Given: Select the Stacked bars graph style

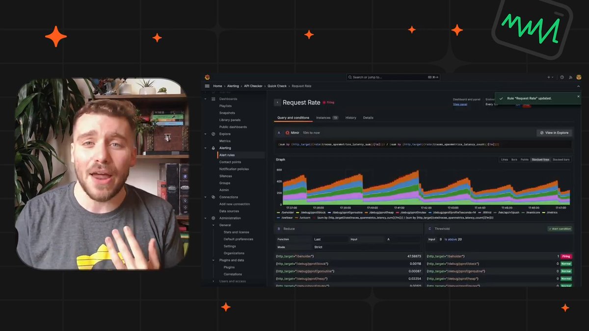Looking at the screenshot, I should [x=562, y=159].
